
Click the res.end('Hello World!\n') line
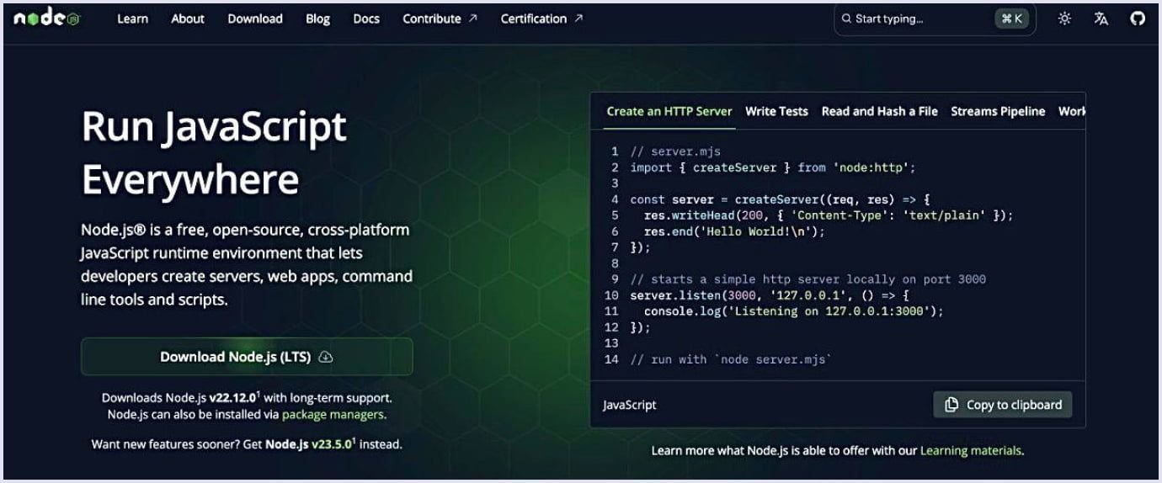[x=735, y=231]
